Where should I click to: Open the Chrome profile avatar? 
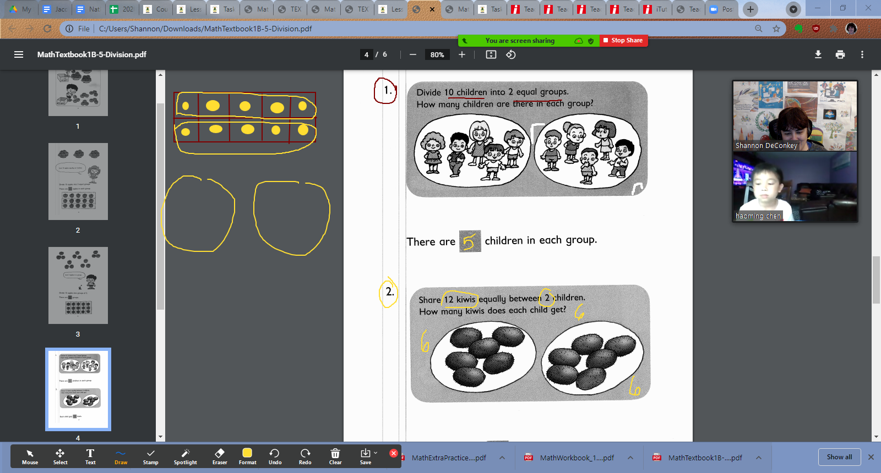coord(851,29)
